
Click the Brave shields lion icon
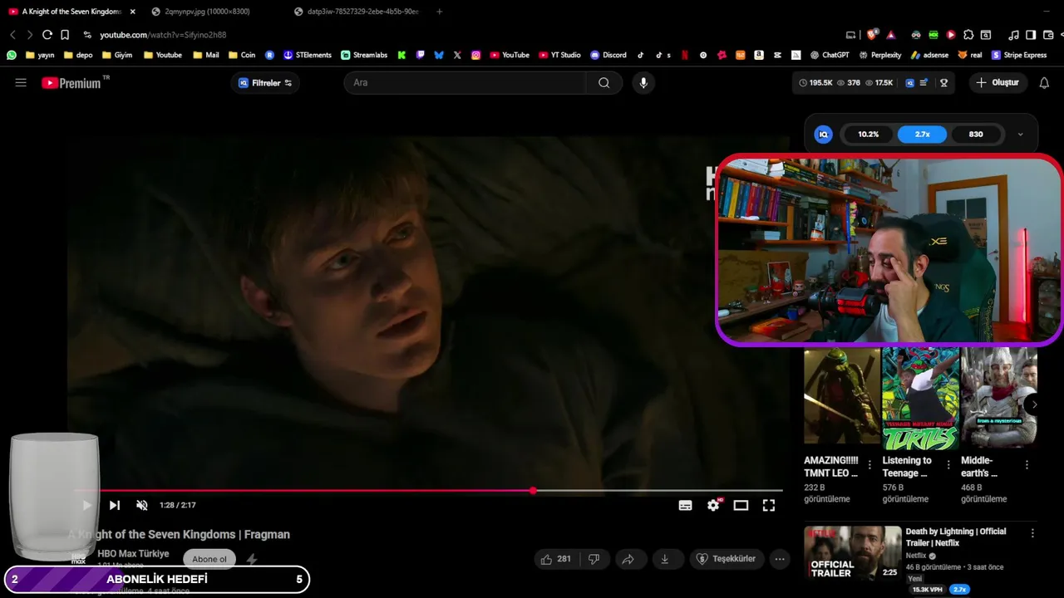point(871,35)
